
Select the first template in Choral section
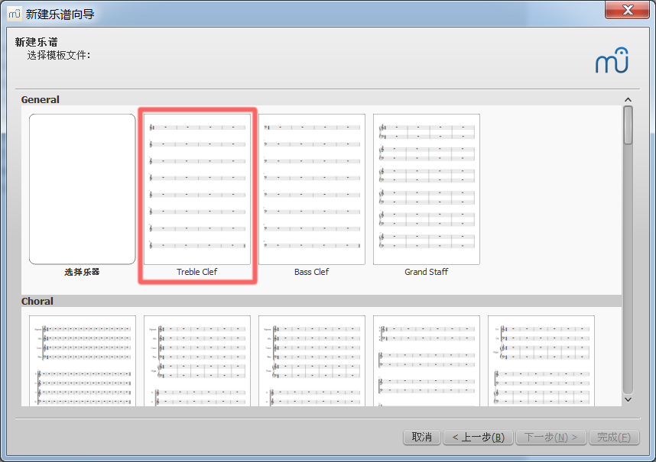pyautogui.click(x=83, y=360)
